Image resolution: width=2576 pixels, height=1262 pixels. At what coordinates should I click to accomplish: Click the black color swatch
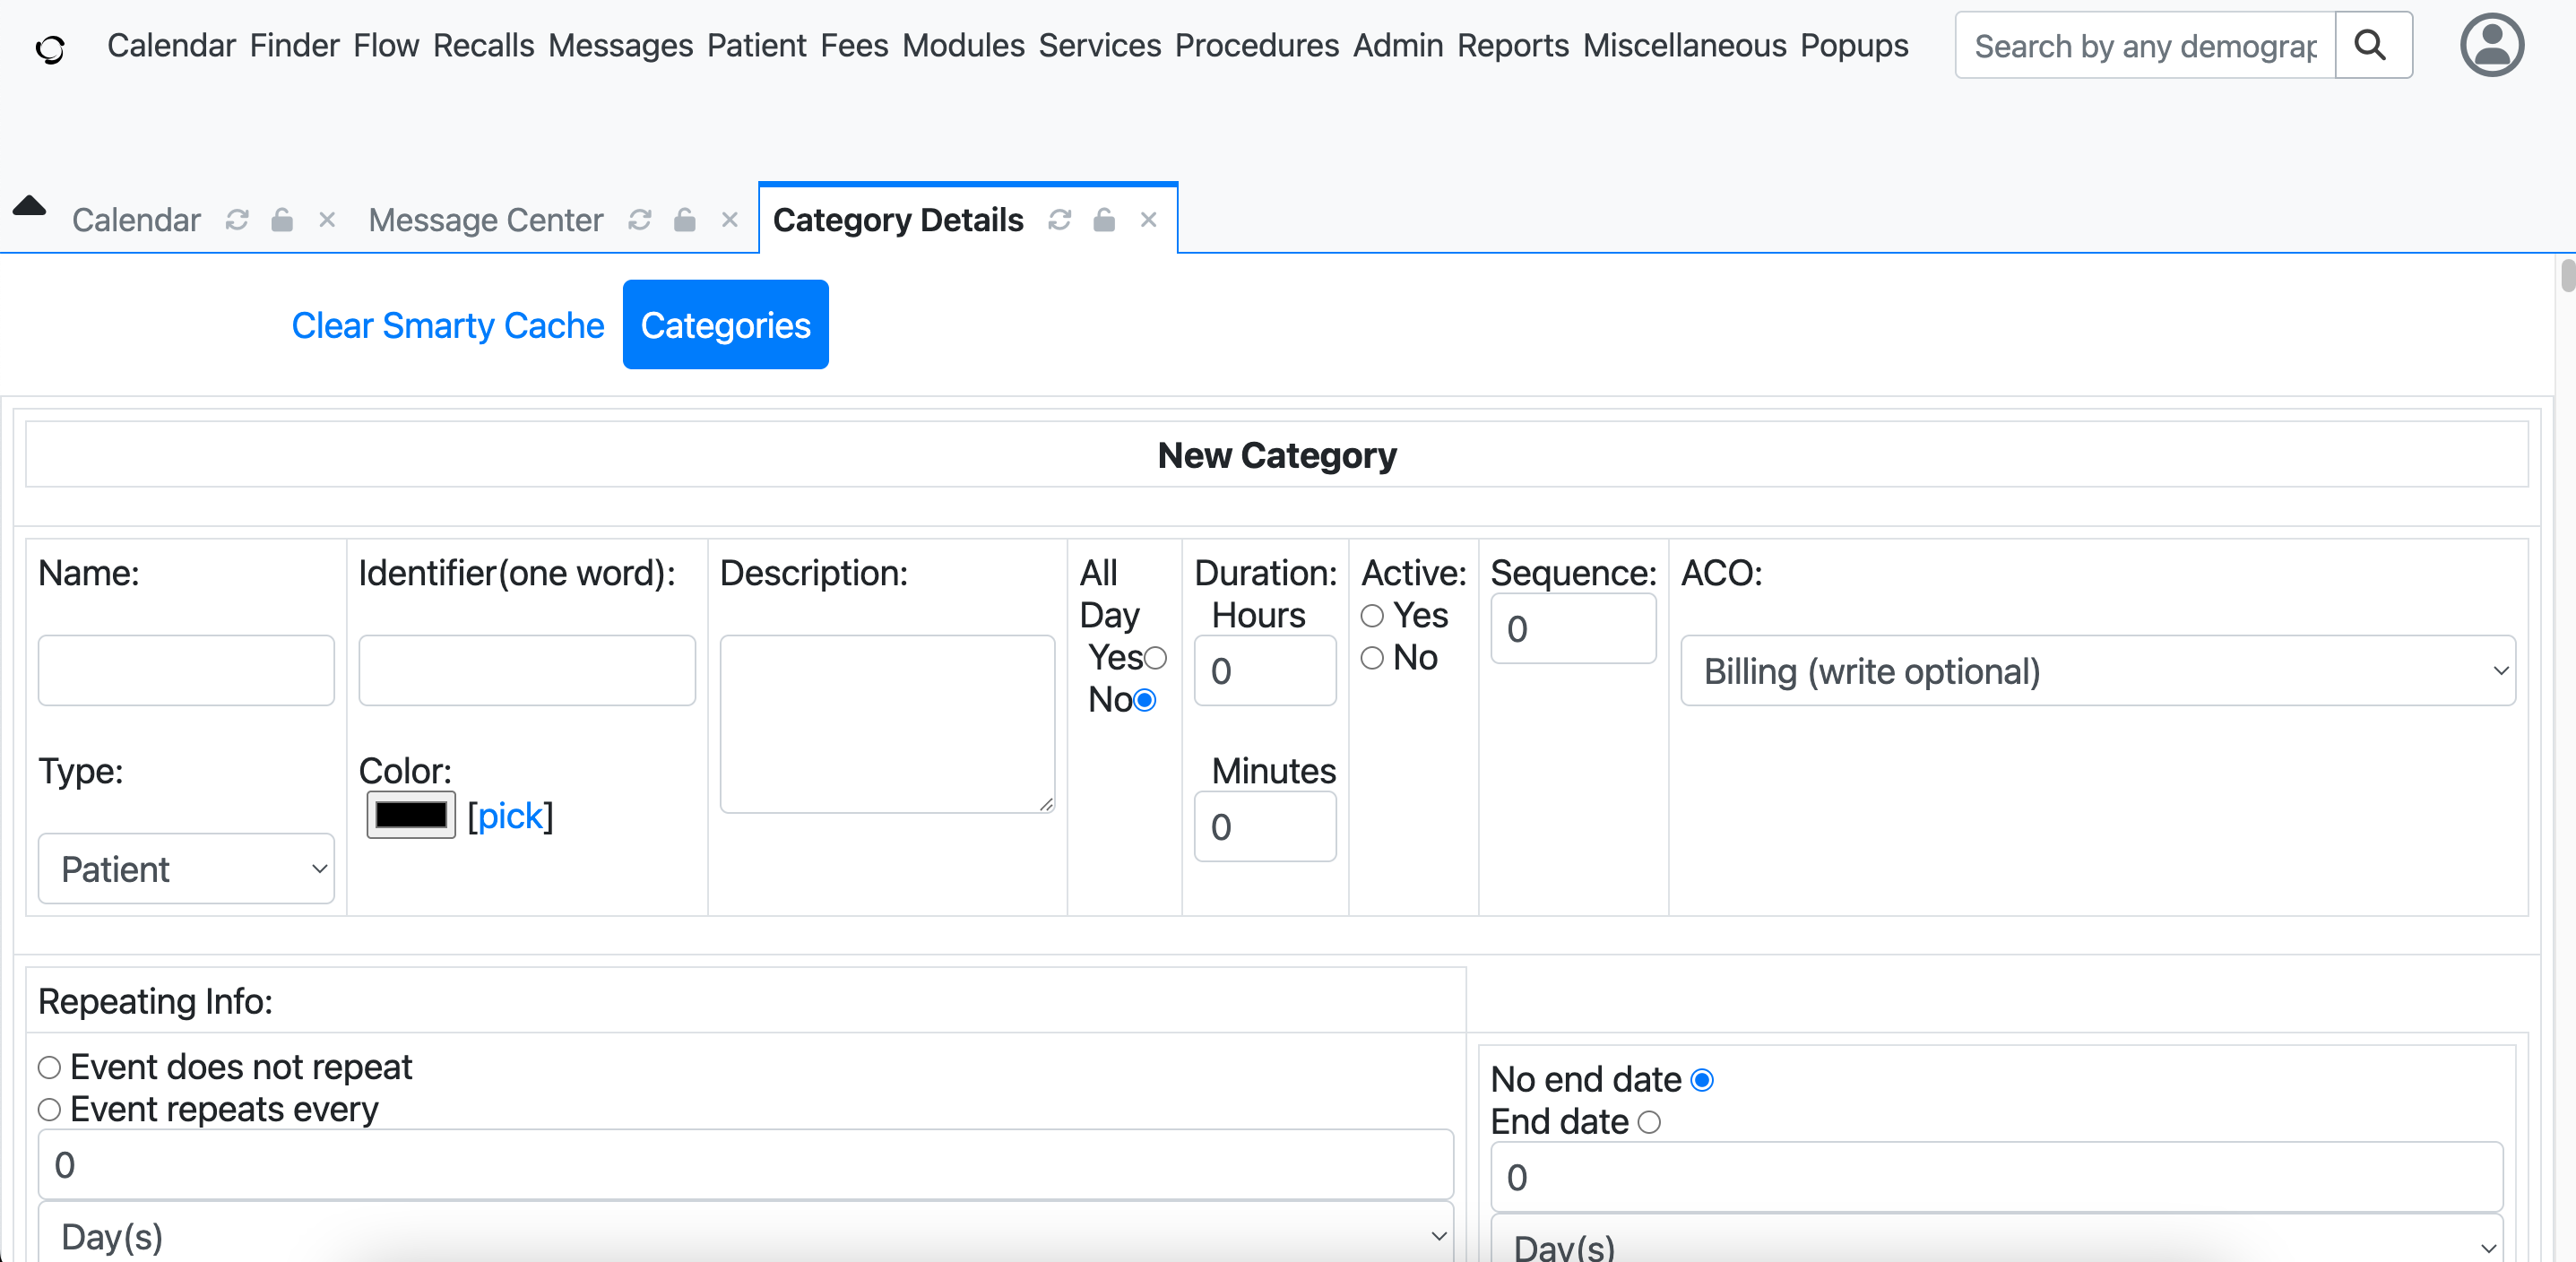point(411,815)
